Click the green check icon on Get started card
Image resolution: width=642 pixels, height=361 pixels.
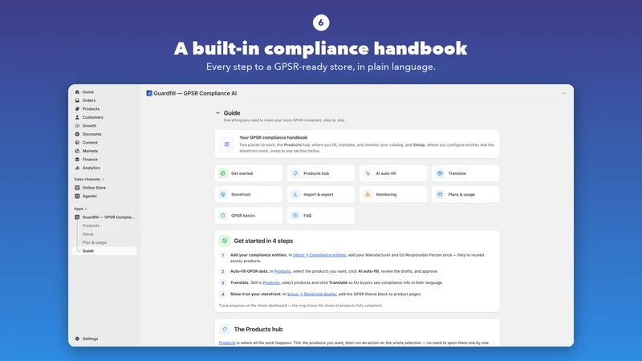point(223,173)
